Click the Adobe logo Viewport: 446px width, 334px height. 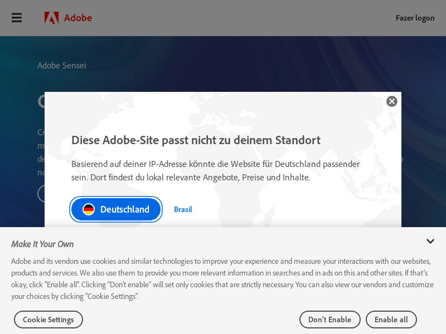68,18
